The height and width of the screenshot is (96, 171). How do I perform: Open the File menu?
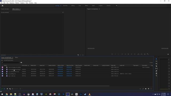tap(1, 3)
